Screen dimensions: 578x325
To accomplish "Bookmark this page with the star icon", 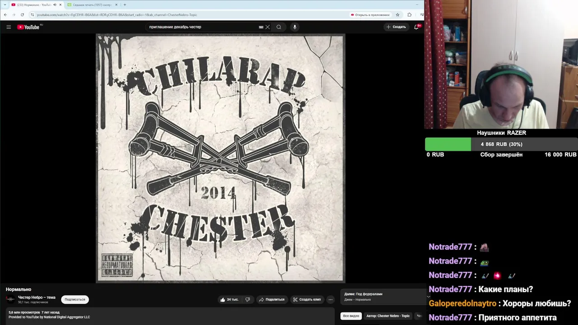I will (397, 14).
